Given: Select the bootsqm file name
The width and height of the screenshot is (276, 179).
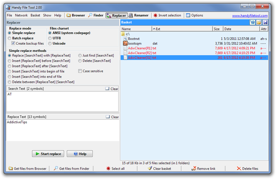Looking at the screenshot, I should (135, 43).
